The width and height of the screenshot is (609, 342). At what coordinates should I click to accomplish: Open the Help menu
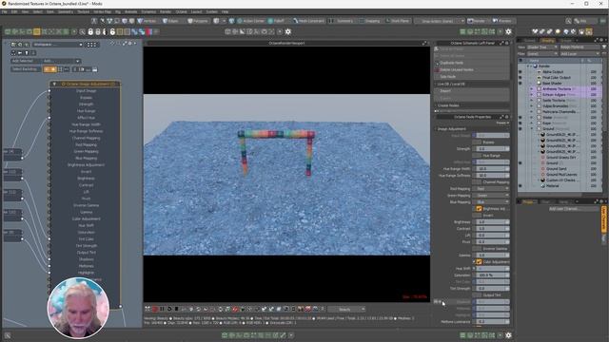225,12
